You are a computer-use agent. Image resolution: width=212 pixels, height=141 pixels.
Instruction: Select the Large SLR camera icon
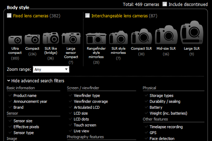[x=192, y=32]
